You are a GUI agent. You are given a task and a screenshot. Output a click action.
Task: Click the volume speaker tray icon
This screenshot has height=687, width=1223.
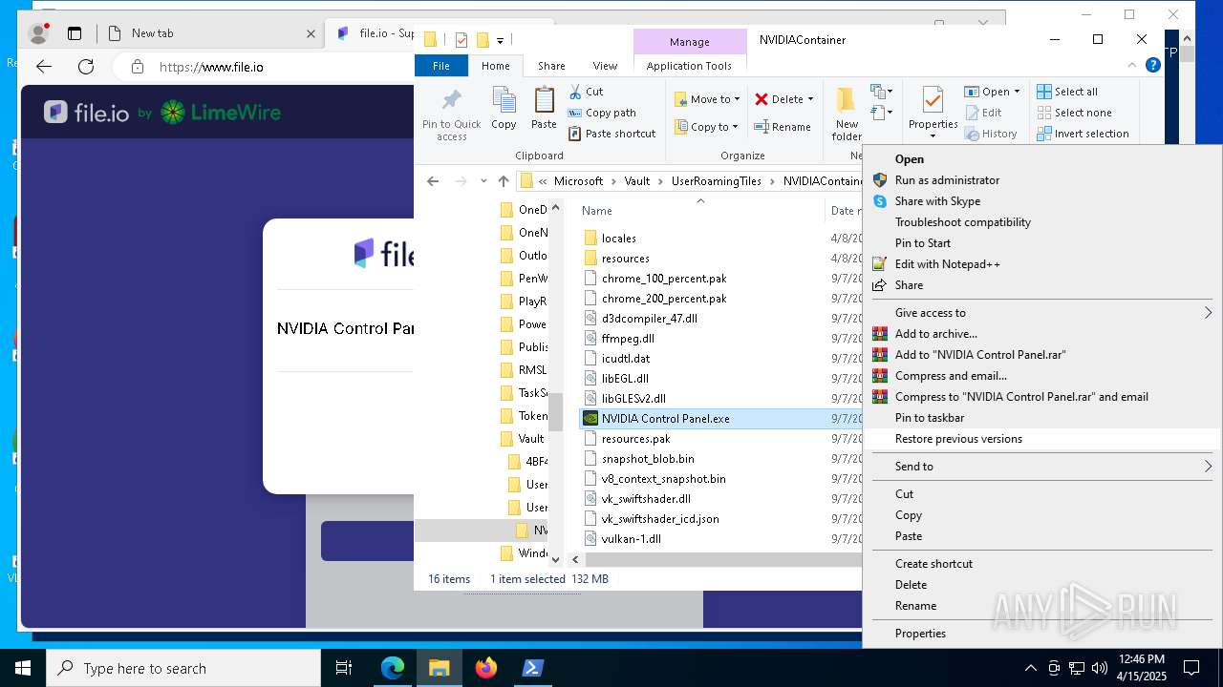pyautogui.click(x=1100, y=668)
